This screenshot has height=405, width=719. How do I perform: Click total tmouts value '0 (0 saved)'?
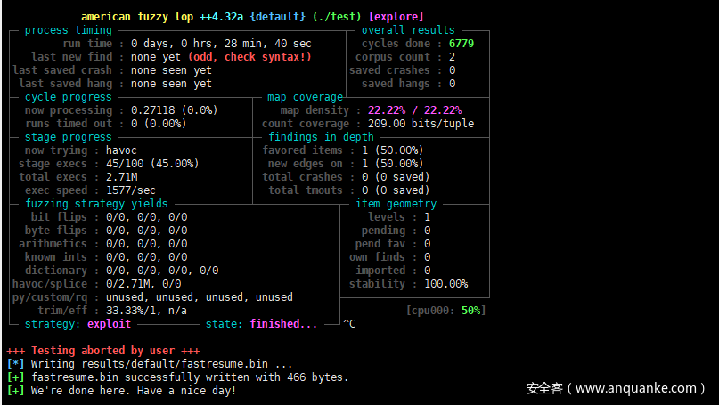click(396, 190)
